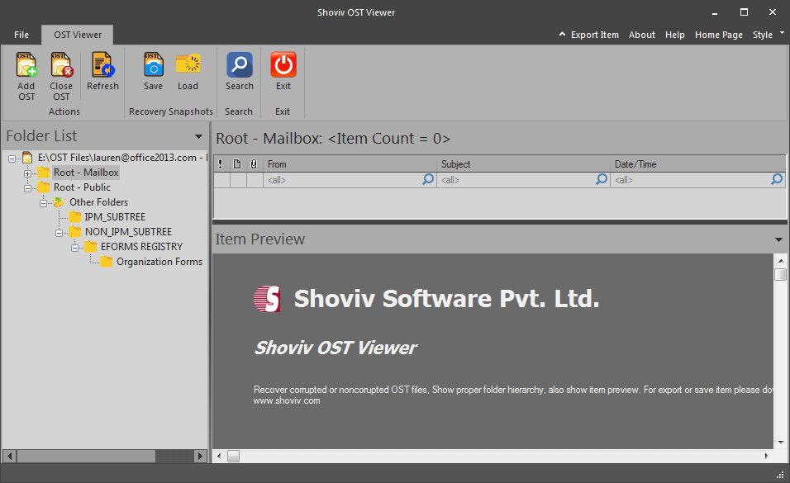This screenshot has height=483, width=790.
Task: Click the magnifier in the Subject filter
Action: [x=602, y=179]
